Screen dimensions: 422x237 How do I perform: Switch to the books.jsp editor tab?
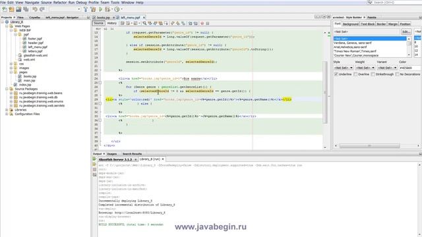pyautogui.click(x=103, y=18)
